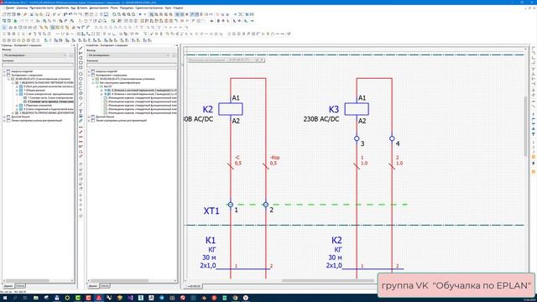Click the Redo arrow in the top toolbar

[x=75, y=14]
